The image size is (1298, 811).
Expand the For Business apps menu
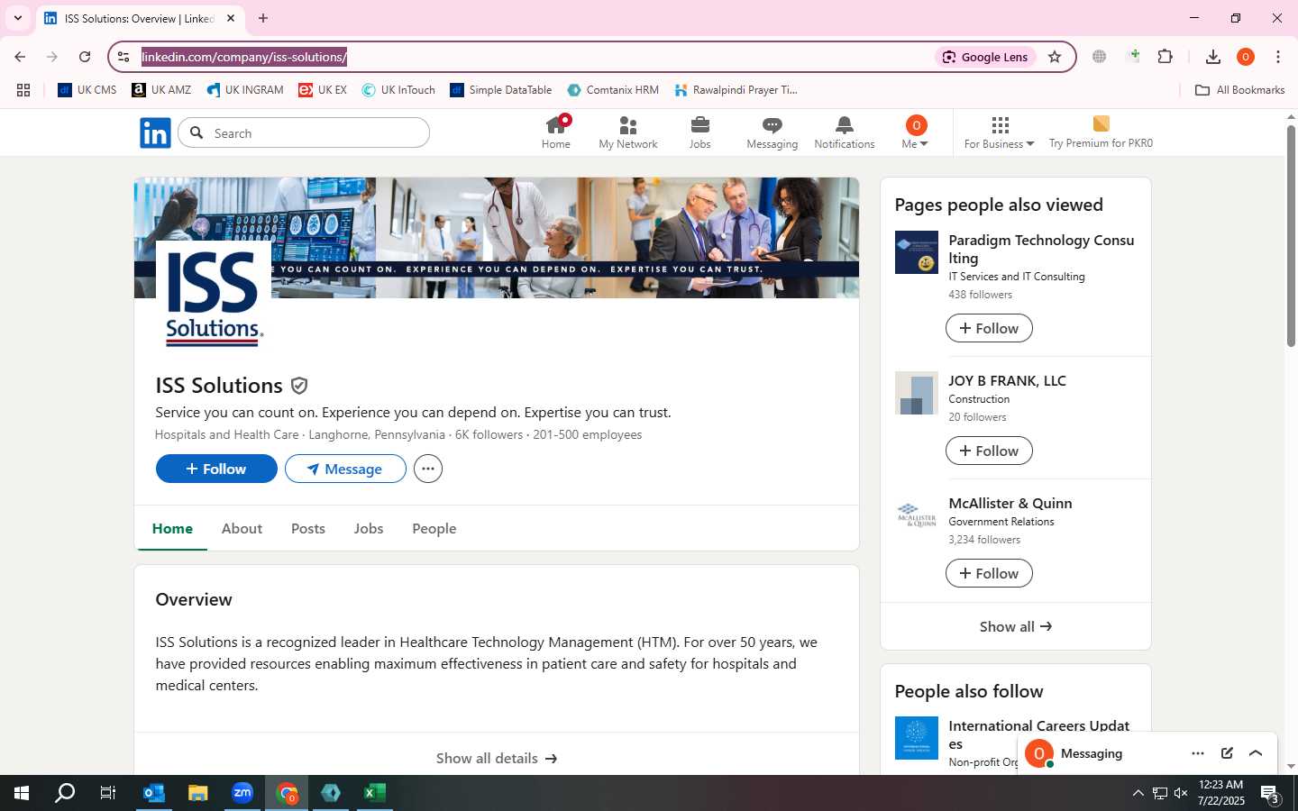[999, 132]
